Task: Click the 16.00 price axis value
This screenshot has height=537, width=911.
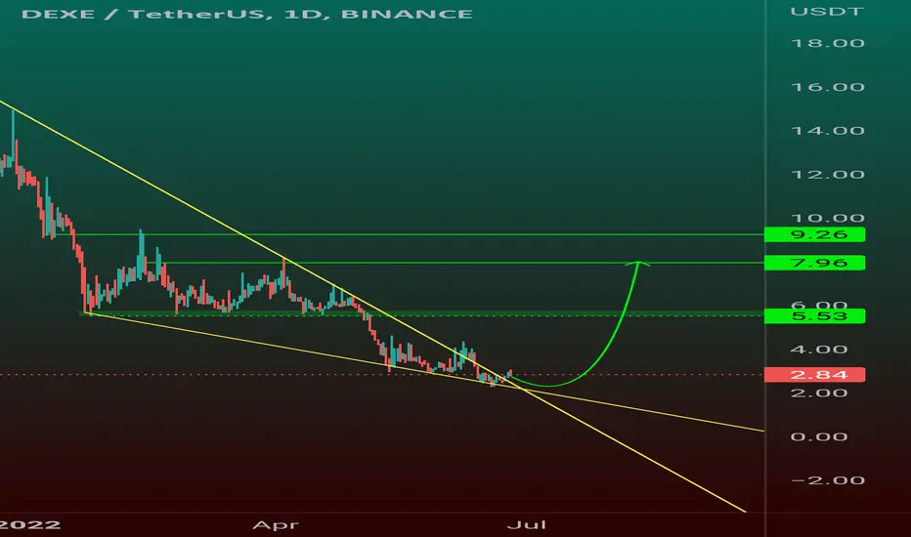Action: tap(828, 87)
